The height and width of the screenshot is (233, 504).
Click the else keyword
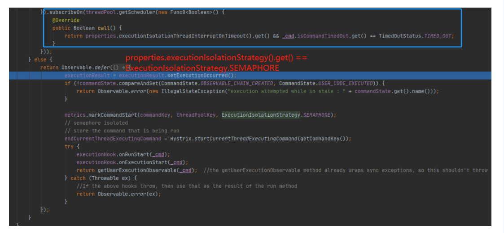pos(40,59)
